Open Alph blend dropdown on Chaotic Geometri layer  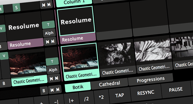(x=53, y=70)
